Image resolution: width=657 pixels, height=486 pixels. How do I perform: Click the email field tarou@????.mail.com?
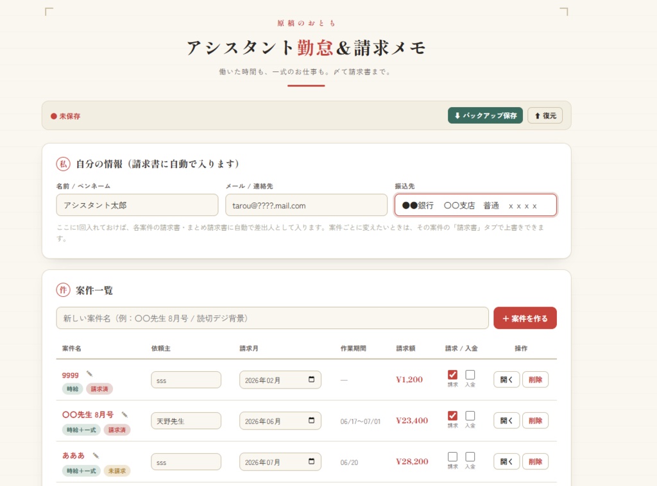pos(306,205)
